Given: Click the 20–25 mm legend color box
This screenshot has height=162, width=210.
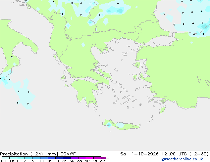Looking at the screenshot, I should [59, 158].
